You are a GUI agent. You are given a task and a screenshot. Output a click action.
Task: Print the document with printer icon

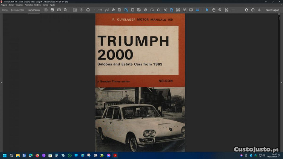point(52,10)
